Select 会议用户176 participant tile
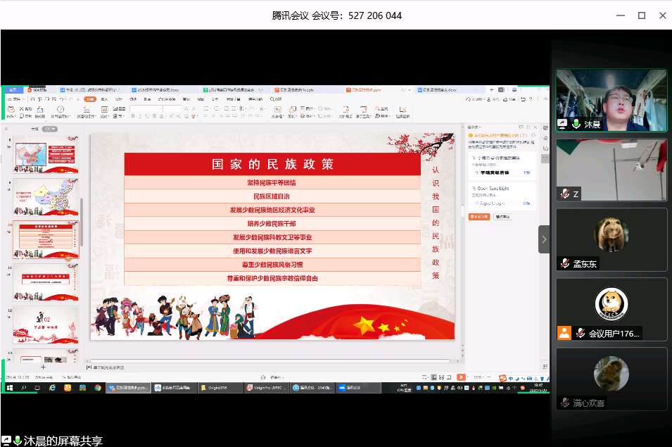Screen dimensions: 672x447 (x=611, y=309)
